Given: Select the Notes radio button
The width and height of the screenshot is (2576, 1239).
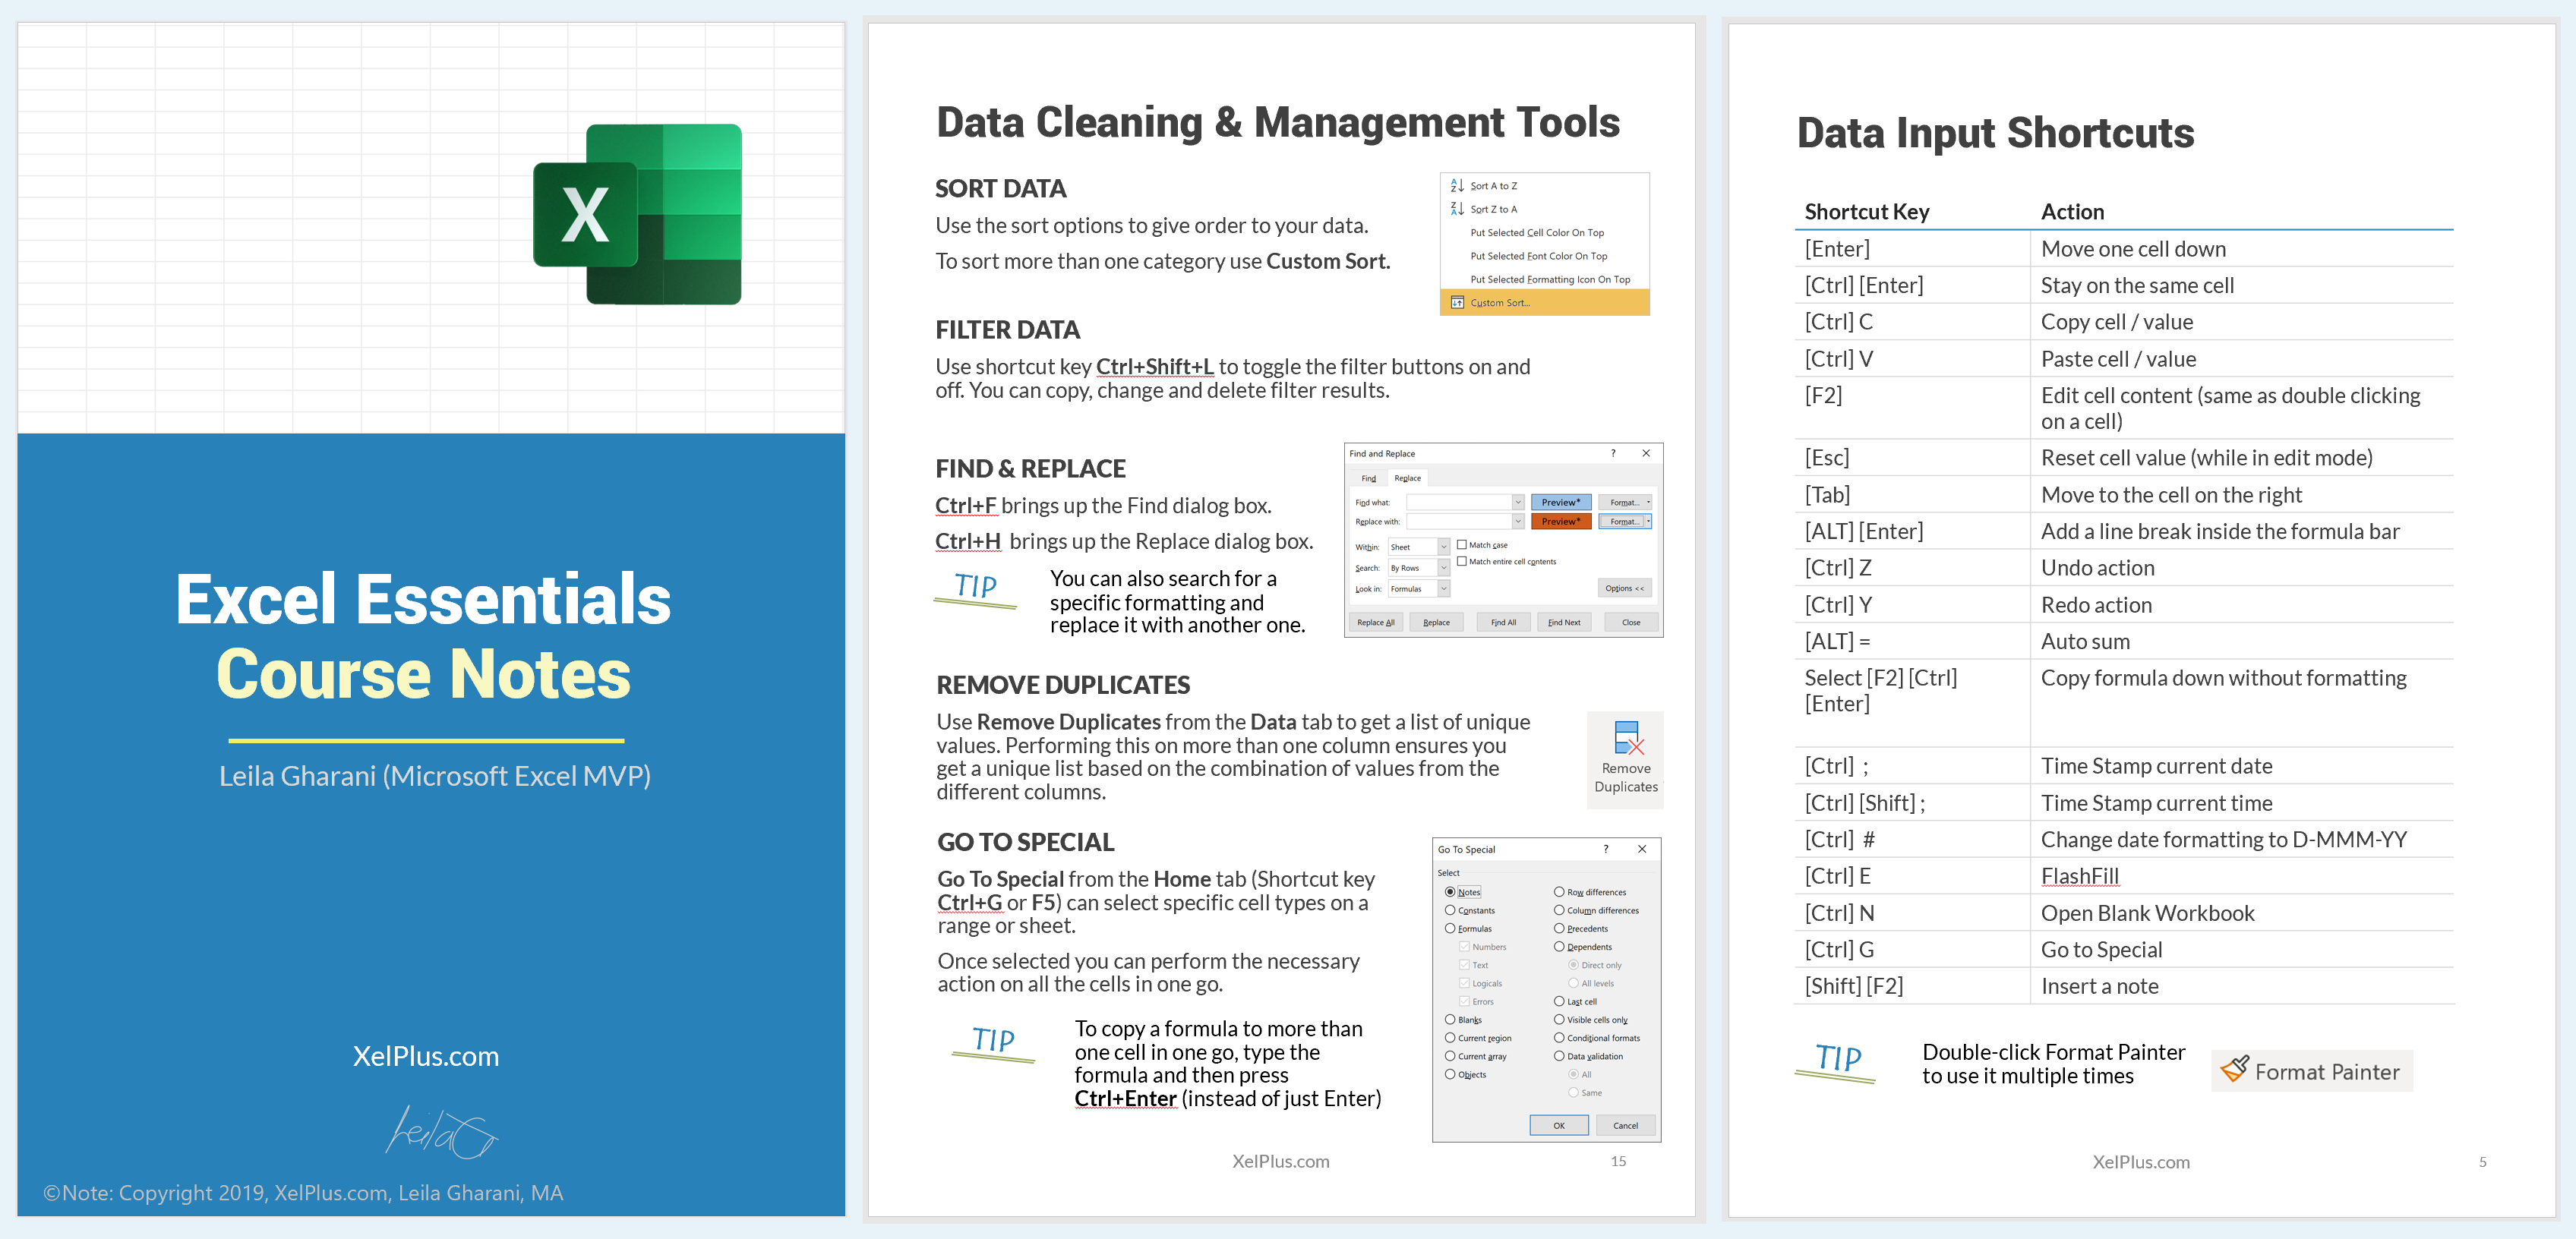Looking at the screenshot, I should (x=1450, y=892).
